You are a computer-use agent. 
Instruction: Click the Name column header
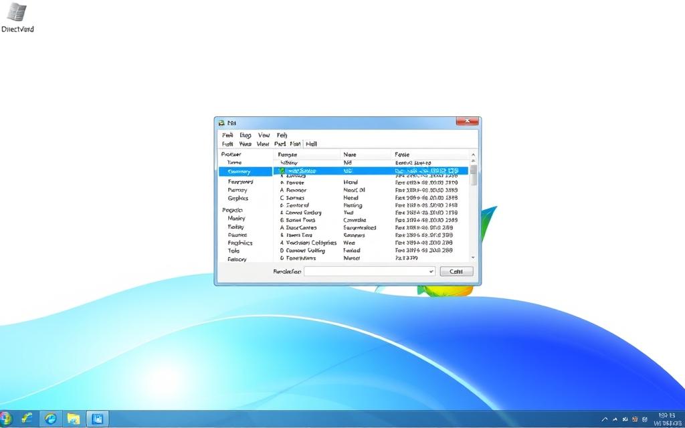[350, 154]
